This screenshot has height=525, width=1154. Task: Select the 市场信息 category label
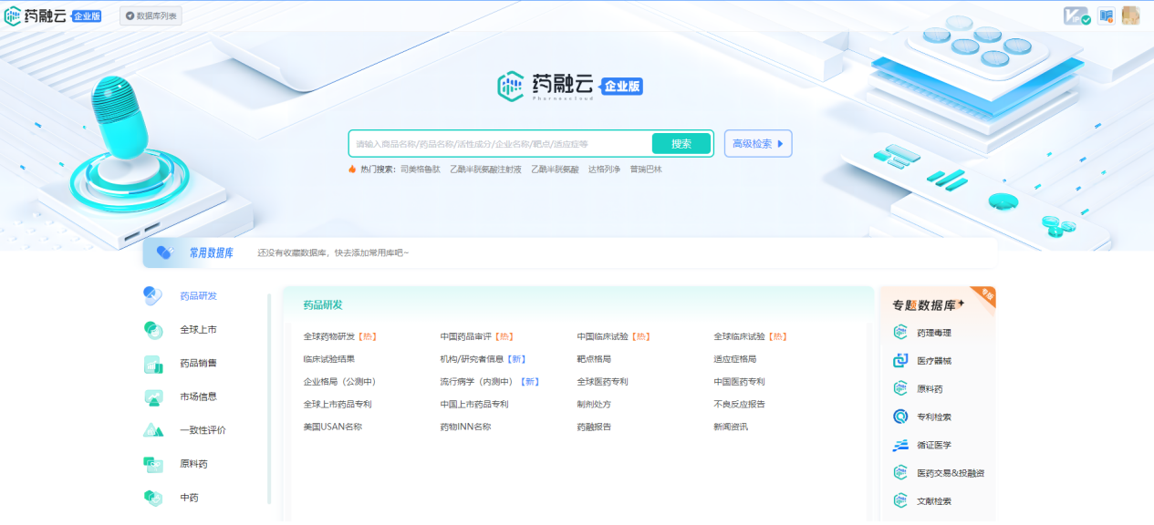[198, 397]
